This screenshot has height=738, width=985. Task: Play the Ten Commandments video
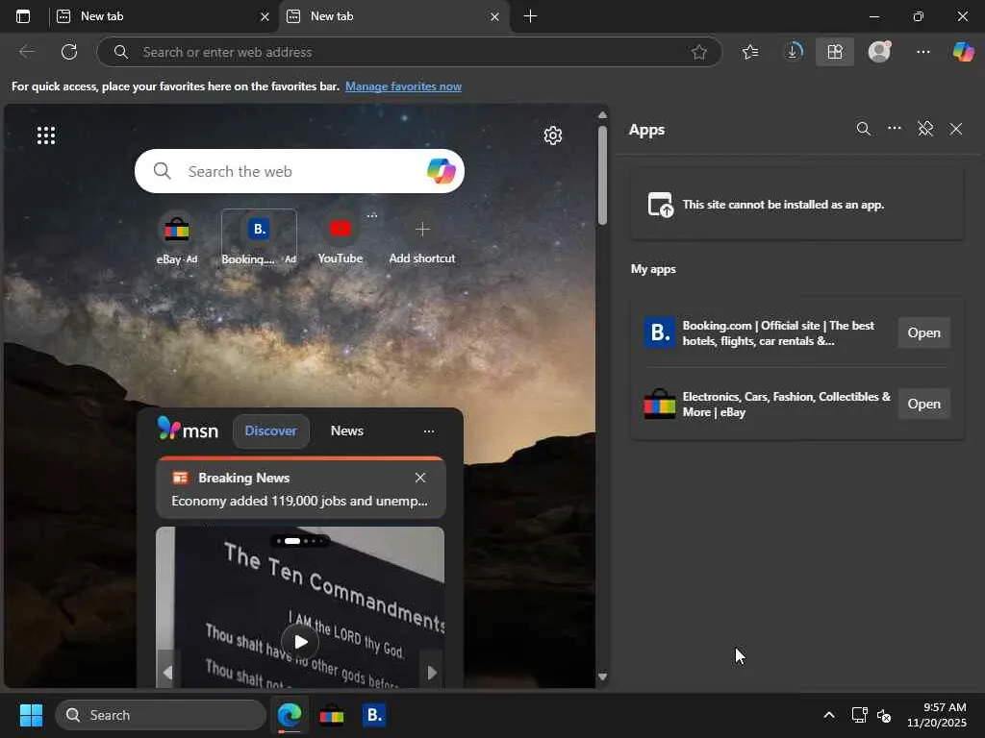(x=300, y=642)
